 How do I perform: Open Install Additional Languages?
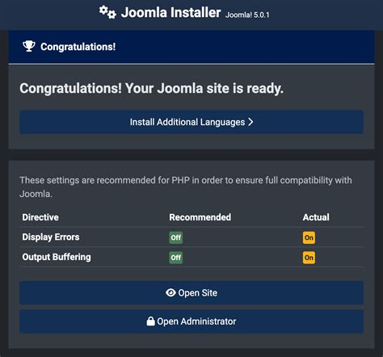pyautogui.click(x=191, y=122)
